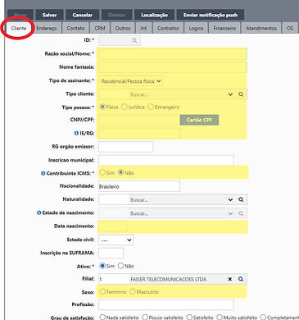
Task: Click Nacionalidade field containing Brasileiro
Action: pyautogui.click(x=139, y=186)
